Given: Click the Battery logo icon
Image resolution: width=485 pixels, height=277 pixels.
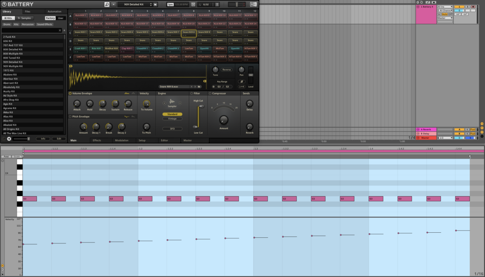Looking at the screenshot, I should (4, 3).
